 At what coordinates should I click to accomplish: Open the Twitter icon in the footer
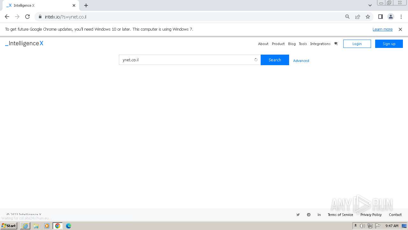coord(298,215)
